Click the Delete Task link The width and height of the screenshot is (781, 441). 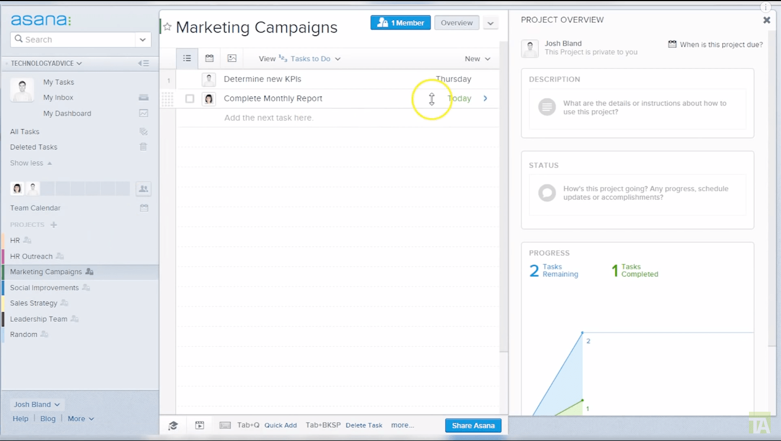pos(364,426)
